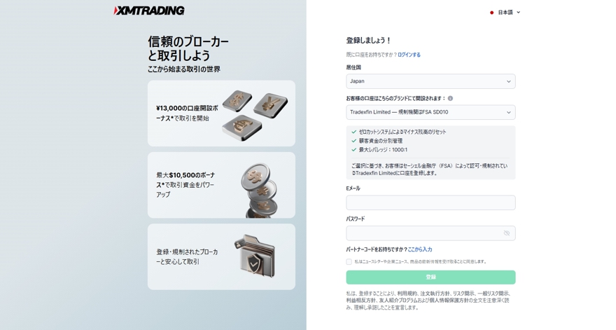Check the newsletter consent checkbox
The image size is (616, 330).
[x=349, y=261]
